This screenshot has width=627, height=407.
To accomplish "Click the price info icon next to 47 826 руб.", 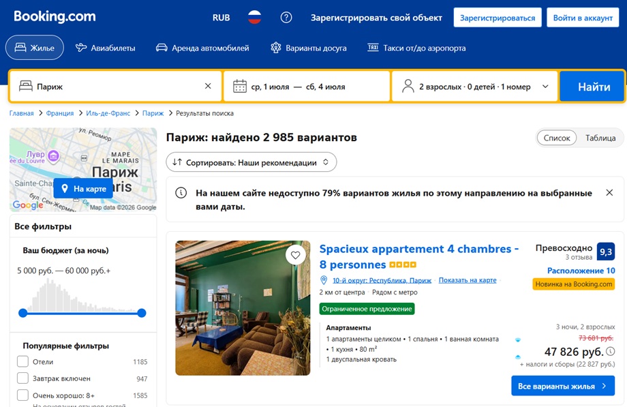I will [x=610, y=351].
